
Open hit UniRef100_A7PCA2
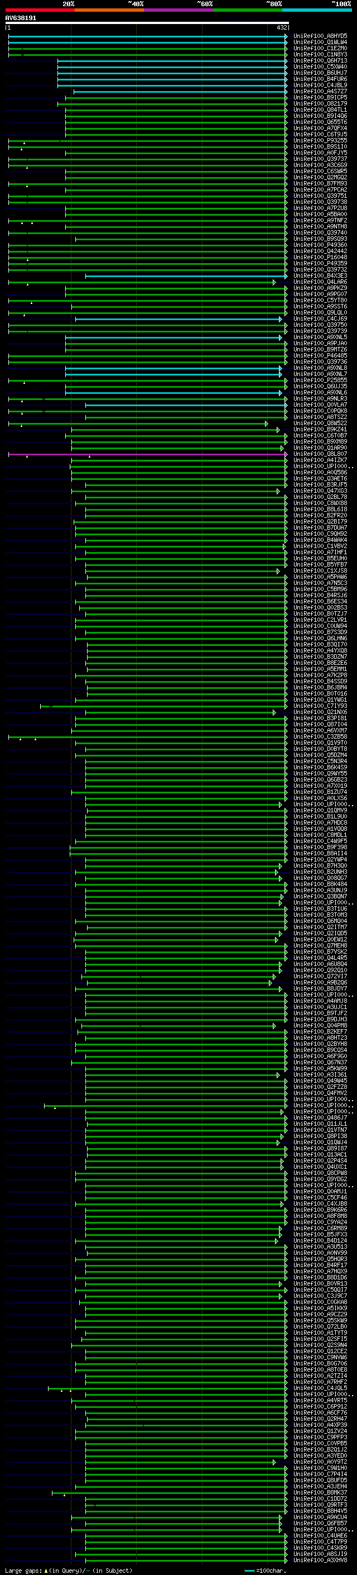click(320, 189)
